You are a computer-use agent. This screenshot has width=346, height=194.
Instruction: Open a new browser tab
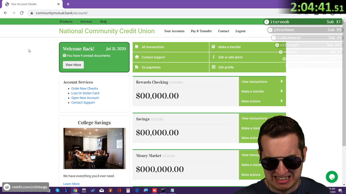(x=68, y=4)
